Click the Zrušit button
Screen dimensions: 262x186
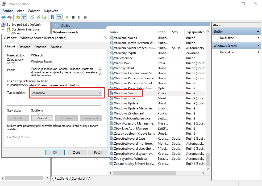(77, 153)
